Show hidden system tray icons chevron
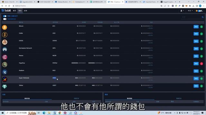206x115 pixels. coord(174,113)
